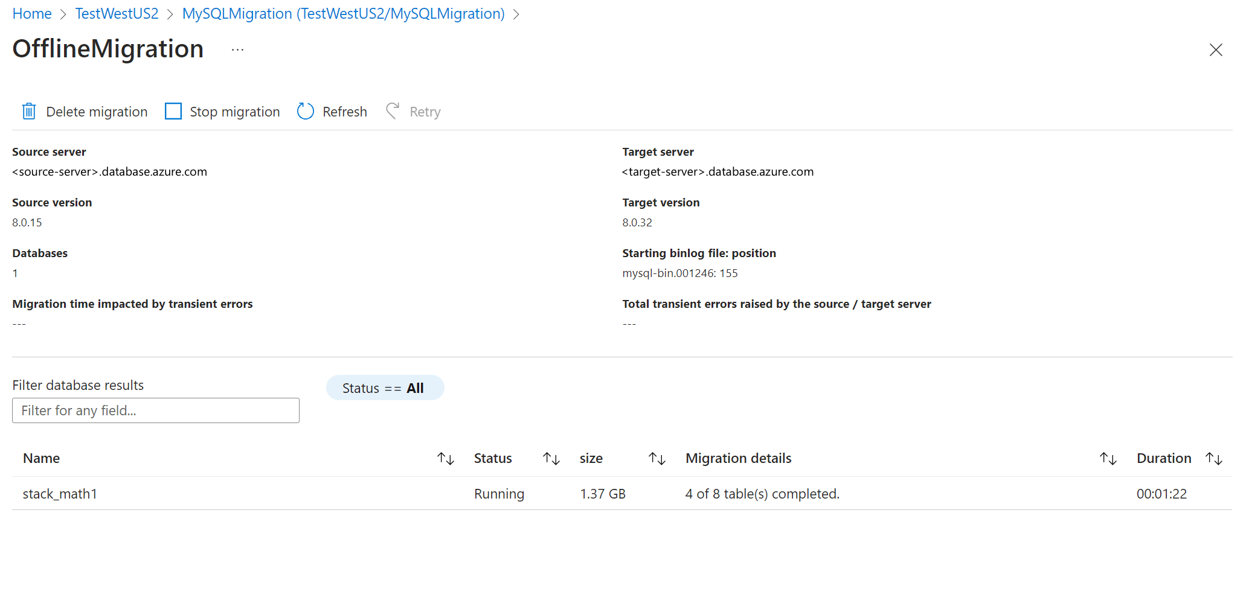Click target version 8.0.32 value
Image resolution: width=1252 pixels, height=609 pixels.
coord(637,222)
